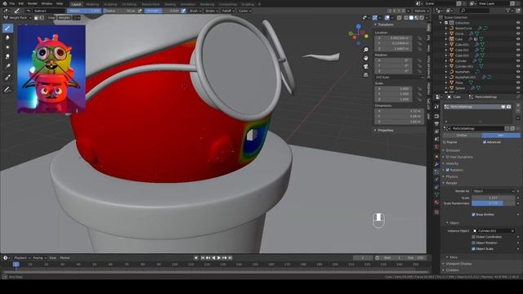This screenshot has height=294, width=523.
Task: Click the play animation button
Action: (219, 258)
